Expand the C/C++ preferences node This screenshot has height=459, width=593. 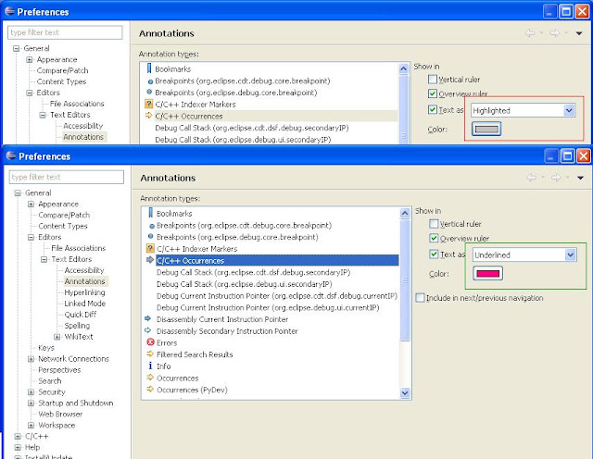pyautogui.click(x=18, y=437)
